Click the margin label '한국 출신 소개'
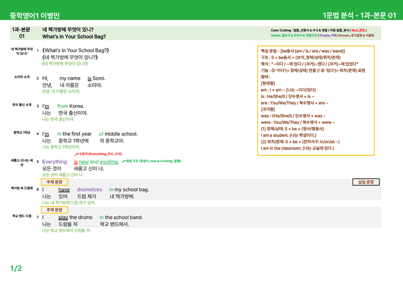This screenshot has height=285, width=403. (x=22, y=104)
